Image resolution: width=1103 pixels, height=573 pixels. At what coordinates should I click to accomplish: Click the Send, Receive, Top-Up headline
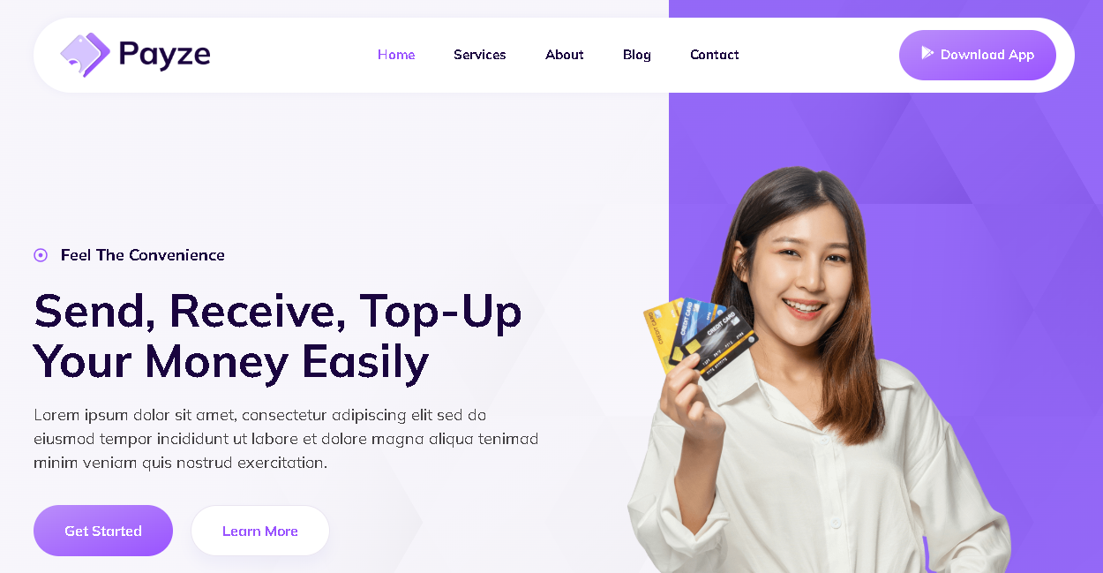click(x=278, y=311)
